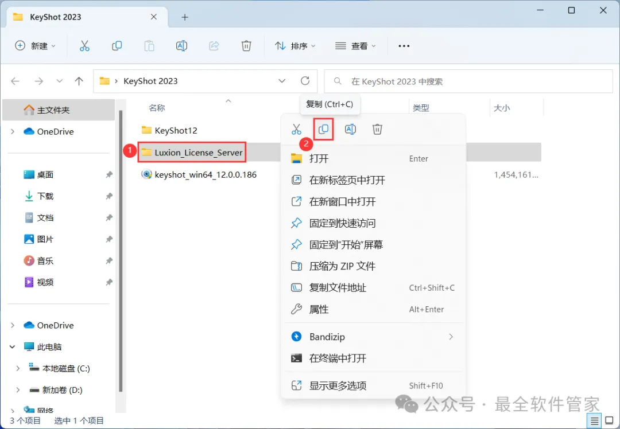Screen dimensions: 620x429
Task: Close the KeyShot 2023 tab
Action: pos(154,17)
